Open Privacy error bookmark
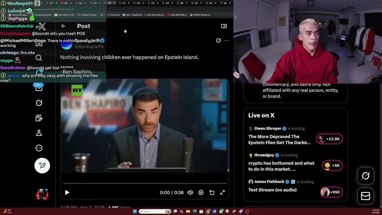 pos(113,15)
